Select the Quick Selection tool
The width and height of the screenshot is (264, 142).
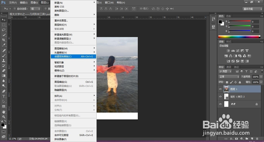pyautogui.click(x=3, y=35)
